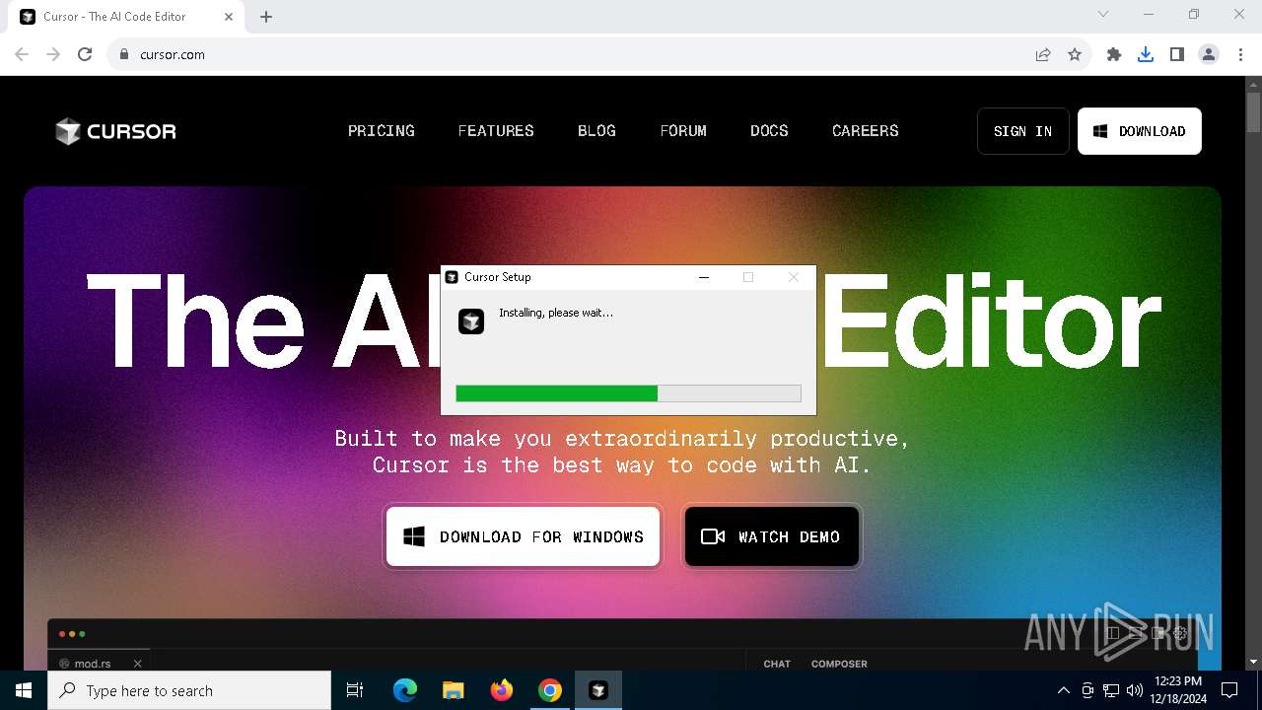Click the Sign In button

tap(1023, 131)
